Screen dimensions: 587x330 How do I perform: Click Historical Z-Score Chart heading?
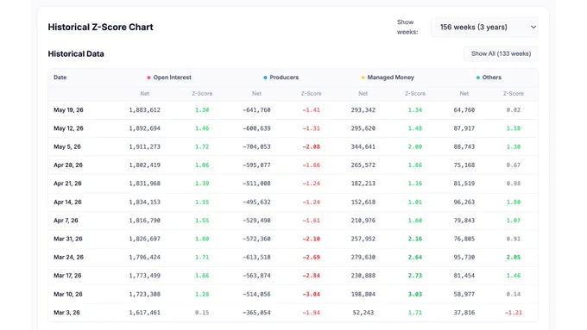[x=100, y=27]
